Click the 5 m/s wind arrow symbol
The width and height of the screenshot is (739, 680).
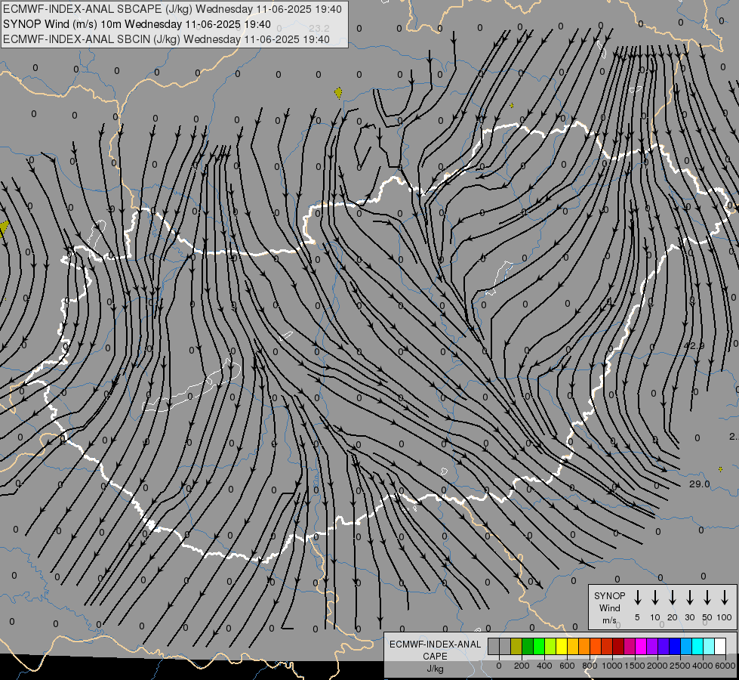637,598
